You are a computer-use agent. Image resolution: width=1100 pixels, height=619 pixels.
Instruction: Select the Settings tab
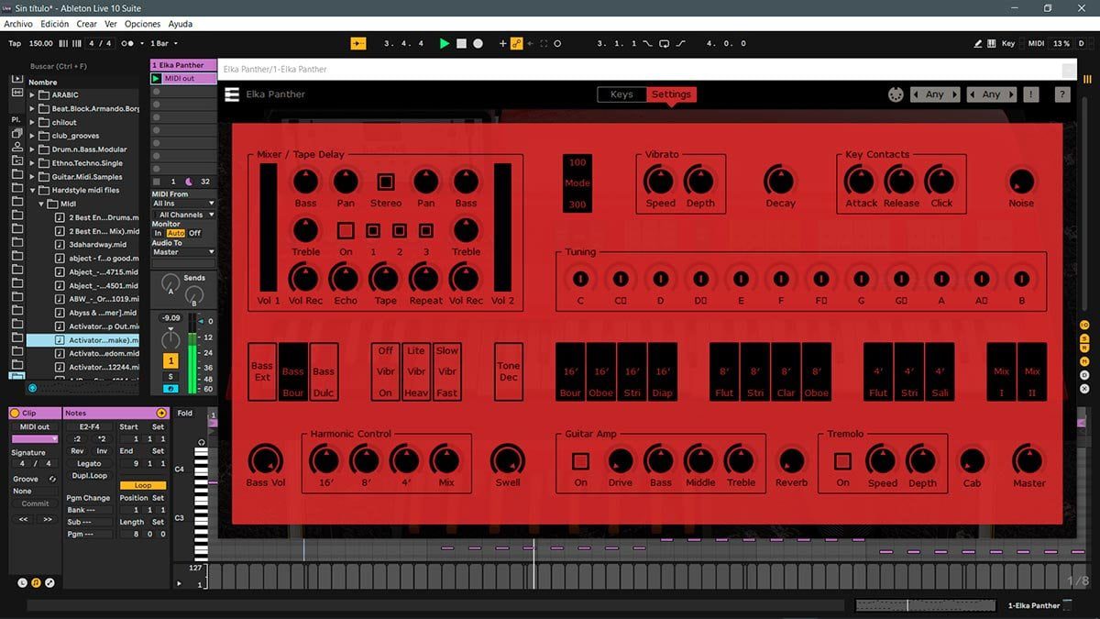click(671, 94)
